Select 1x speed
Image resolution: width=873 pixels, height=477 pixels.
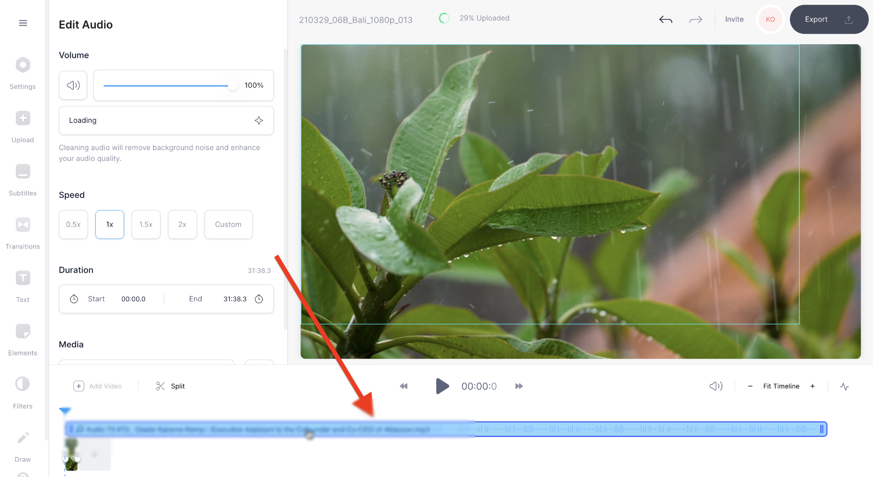pos(110,224)
